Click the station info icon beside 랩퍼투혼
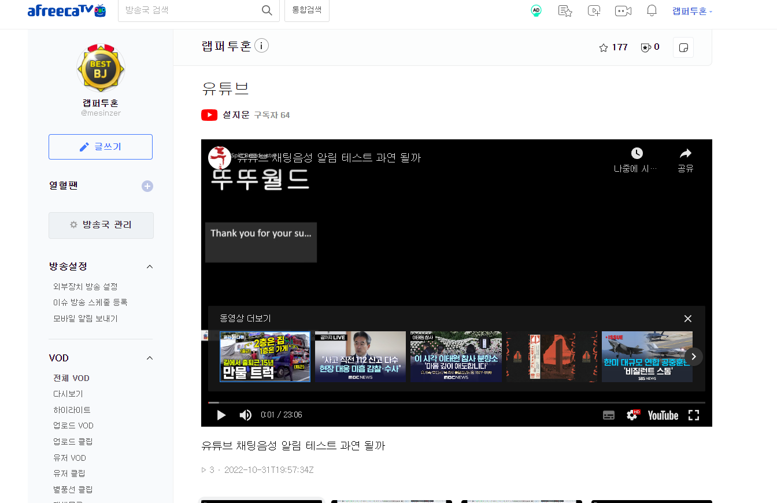The height and width of the screenshot is (503, 777). point(261,46)
